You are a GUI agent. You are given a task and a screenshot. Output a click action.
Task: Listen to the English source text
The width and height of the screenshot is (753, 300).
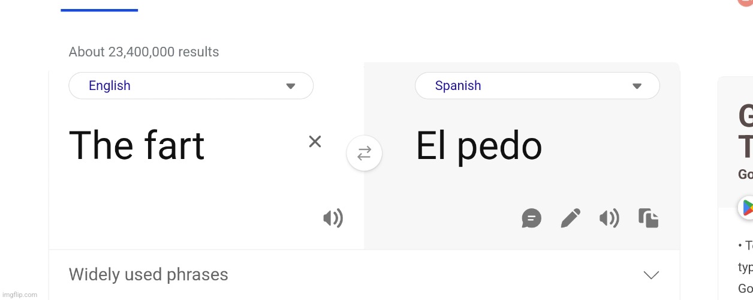(x=333, y=218)
